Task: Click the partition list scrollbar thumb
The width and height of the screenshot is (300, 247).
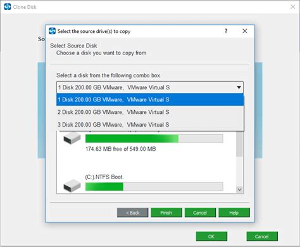Action: click(x=239, y=144)
